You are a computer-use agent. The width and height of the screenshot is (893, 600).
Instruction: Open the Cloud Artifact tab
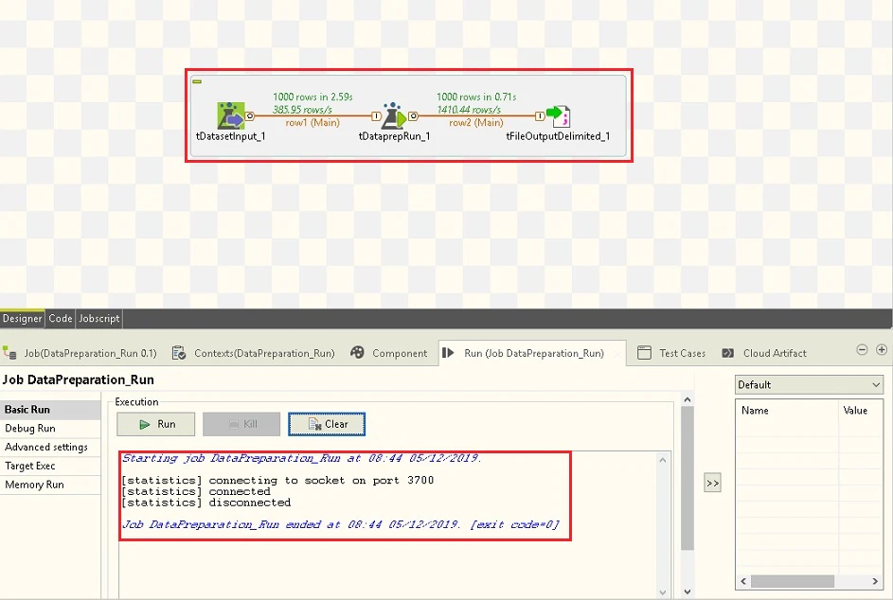(x=763, y=353)
